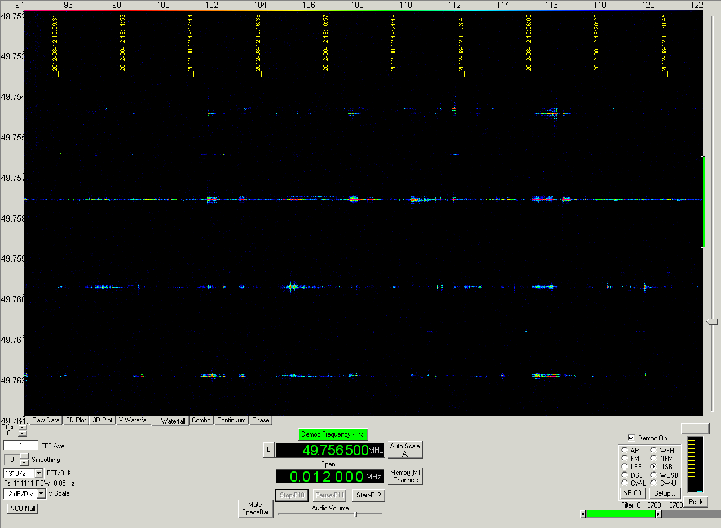The height and width of the screenshot is (529, 722).
Task: Click the green Filter bandwidth bar
Action: click(620, 514)
